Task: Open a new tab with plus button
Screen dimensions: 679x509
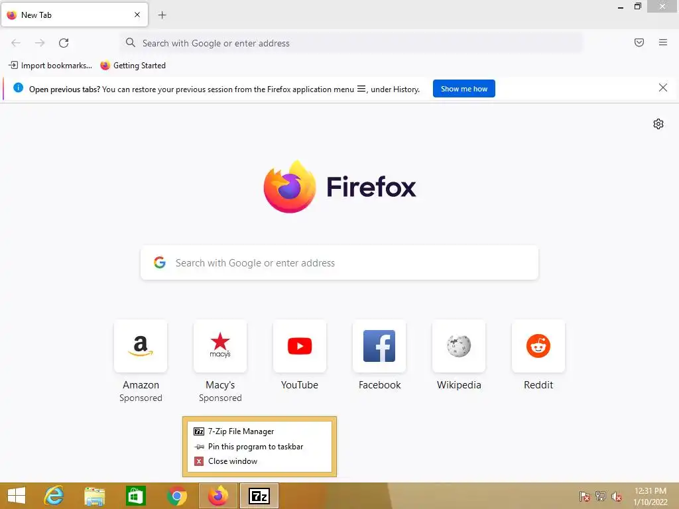Action: pos(162,15)
